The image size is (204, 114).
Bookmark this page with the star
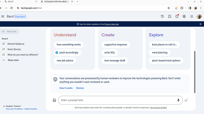169,8
